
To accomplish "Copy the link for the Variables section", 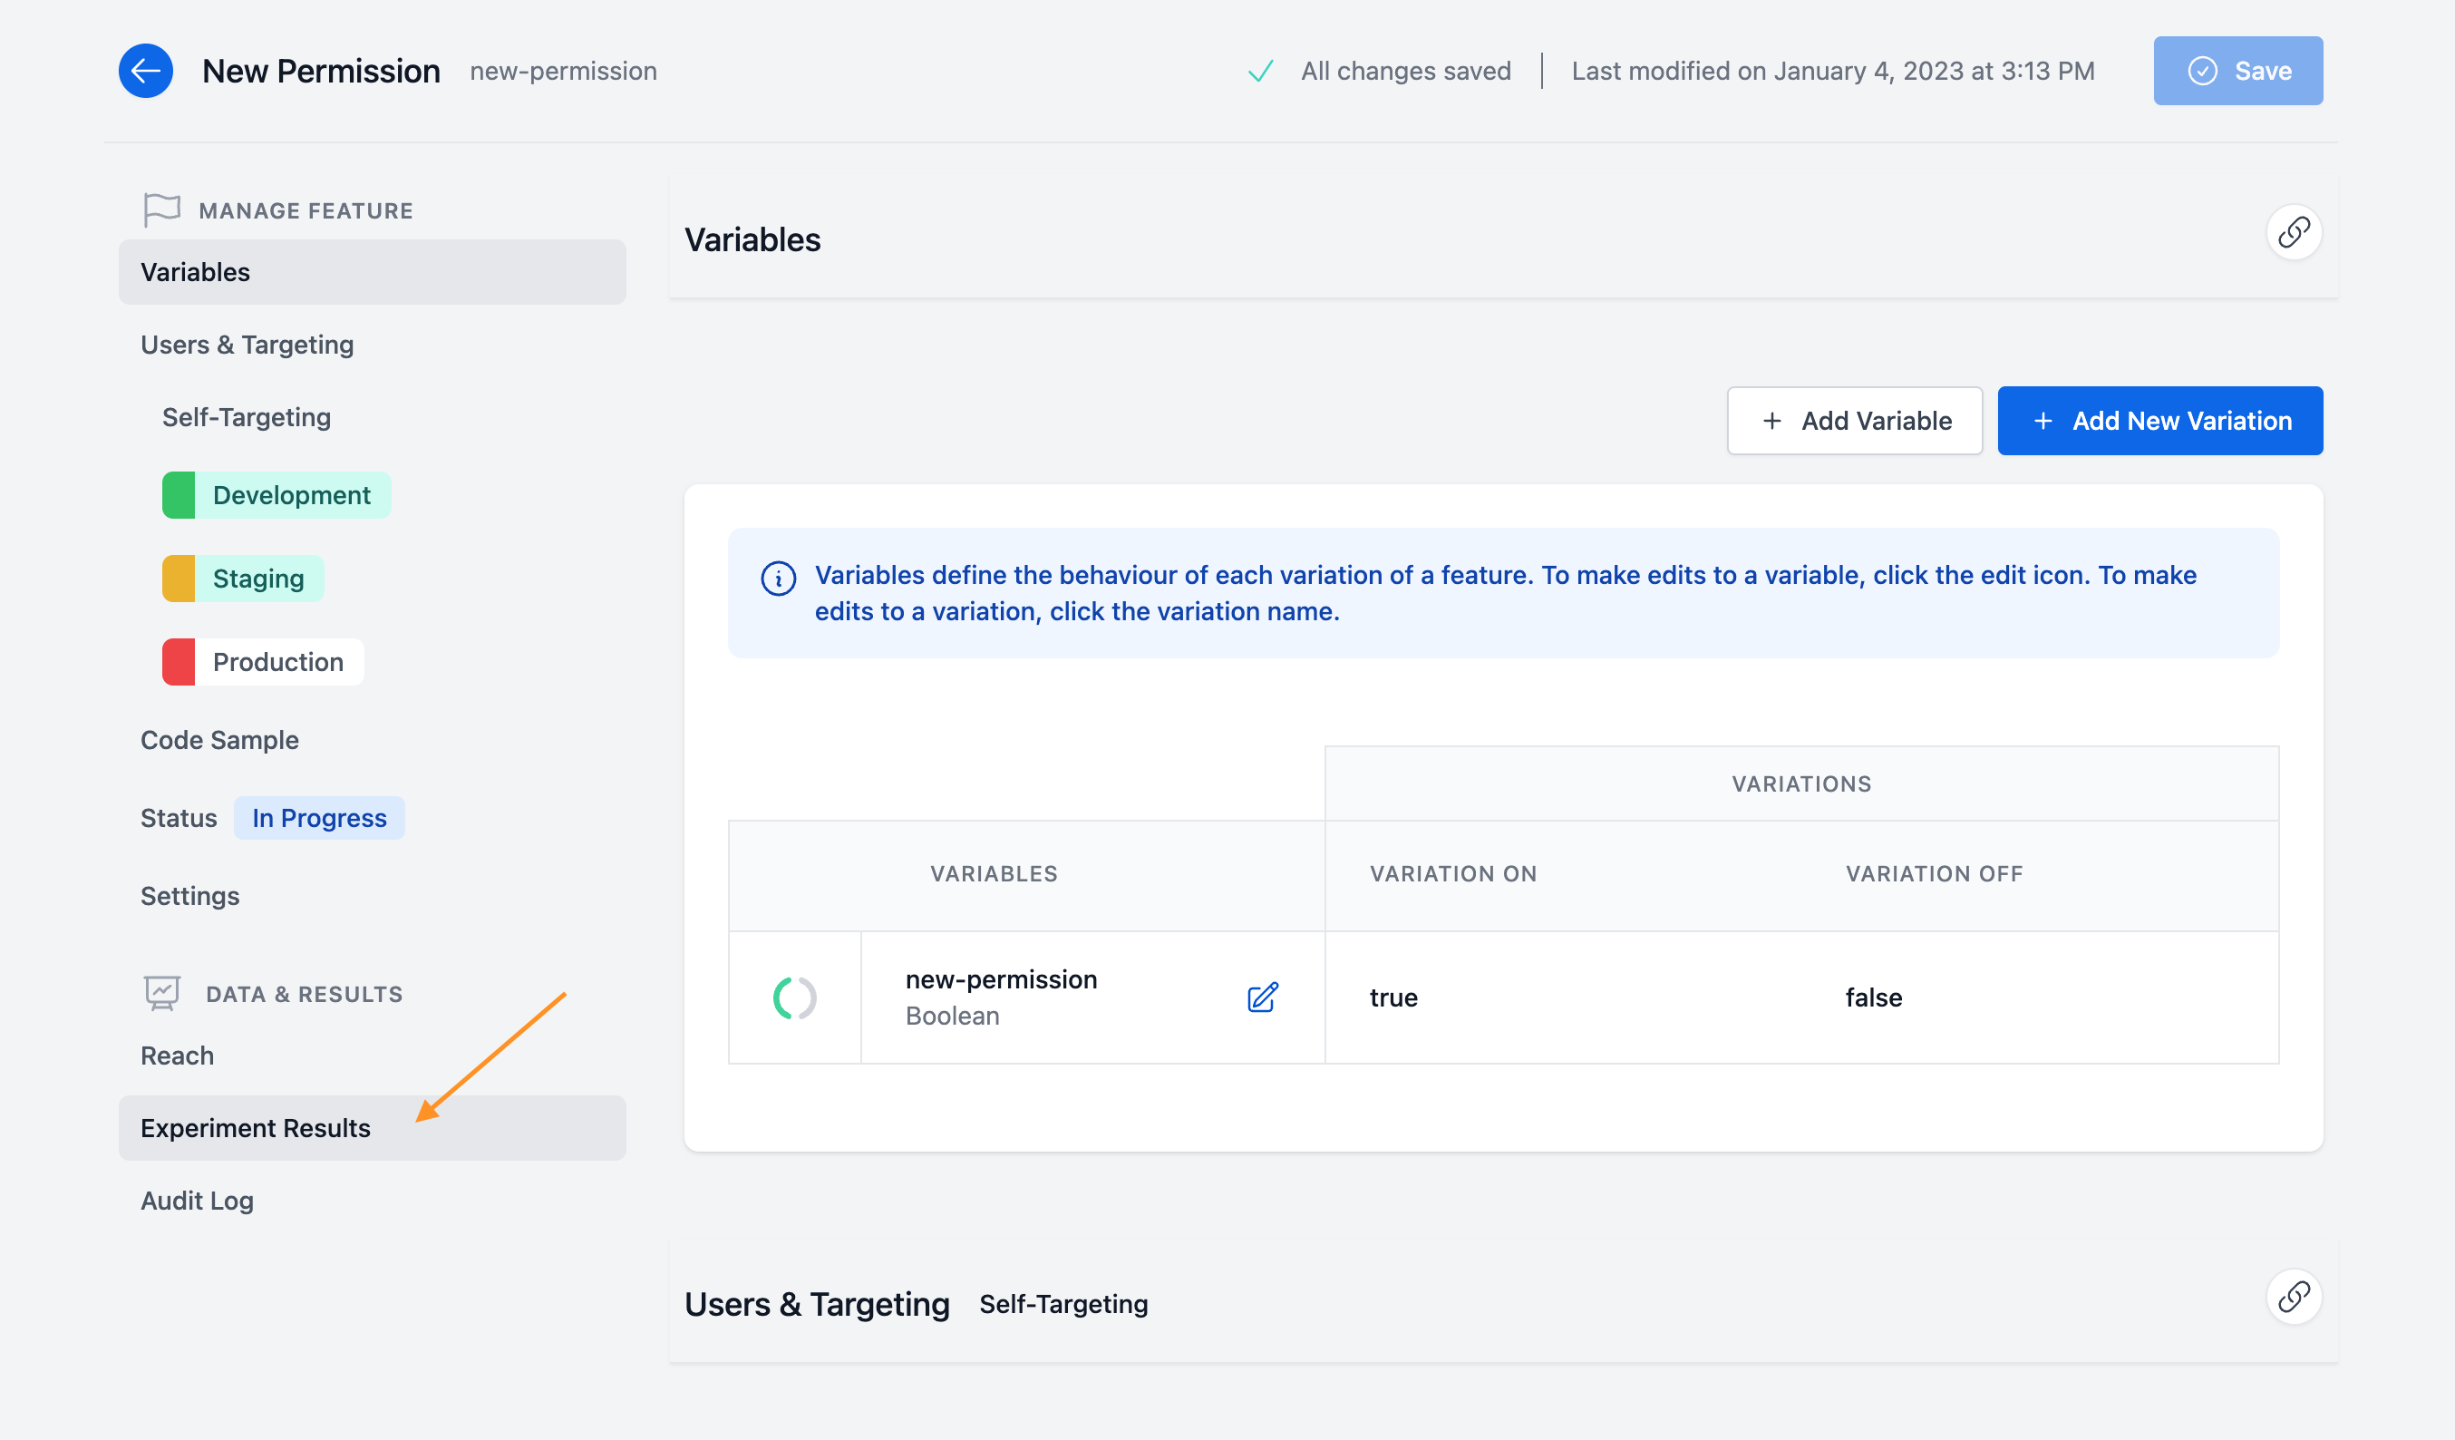I will (x=2295, y=232).
